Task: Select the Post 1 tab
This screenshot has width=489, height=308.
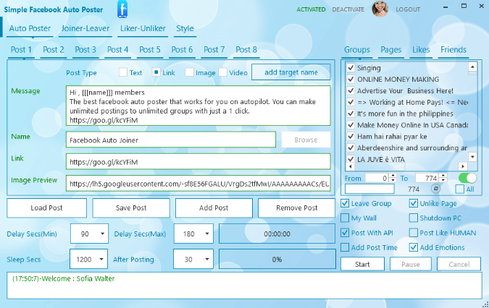Action: pyautogui.click(x=21, y=50)
